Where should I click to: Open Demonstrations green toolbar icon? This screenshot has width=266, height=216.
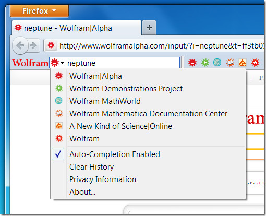pyautogui.click(x=205, y=63)
